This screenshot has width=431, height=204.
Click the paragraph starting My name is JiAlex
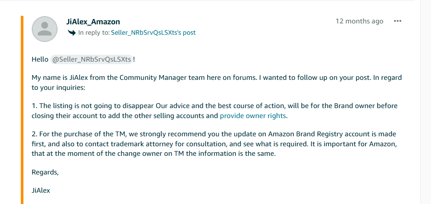[x=217, y=83]
